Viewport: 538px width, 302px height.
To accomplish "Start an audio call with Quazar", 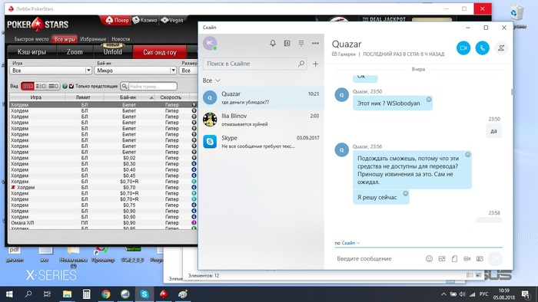I will 482,48.
